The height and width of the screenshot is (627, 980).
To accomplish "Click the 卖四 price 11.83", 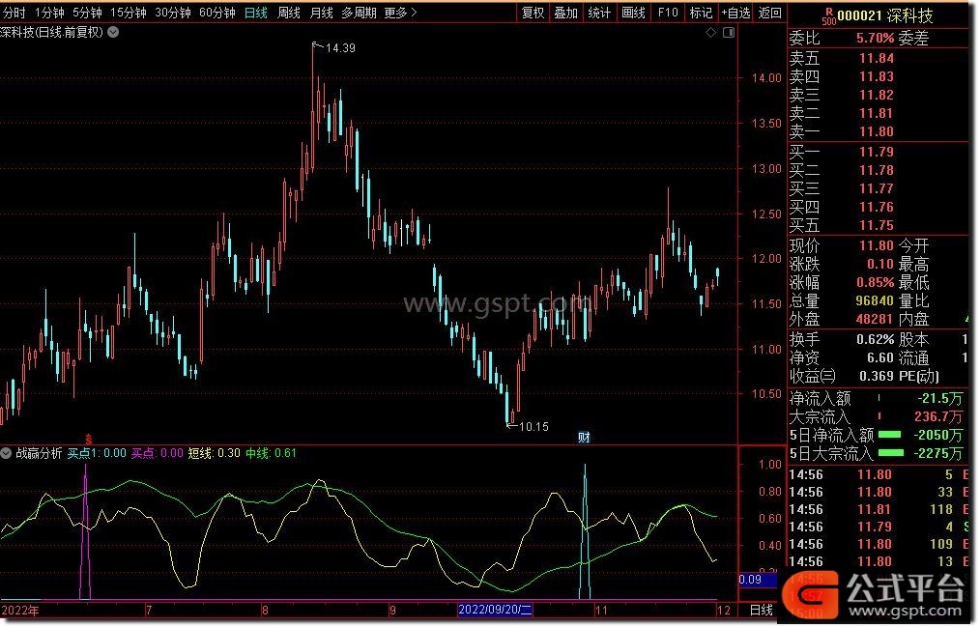I will (877, 76).
